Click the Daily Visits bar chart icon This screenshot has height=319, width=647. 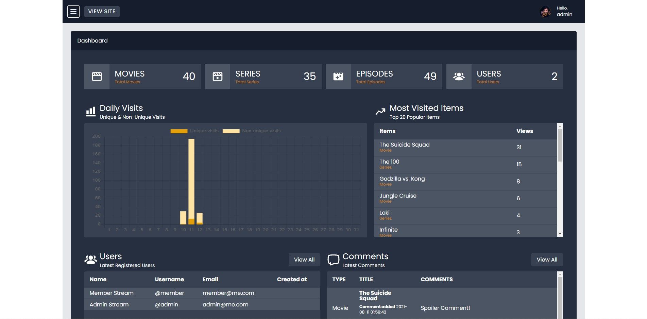91,112
